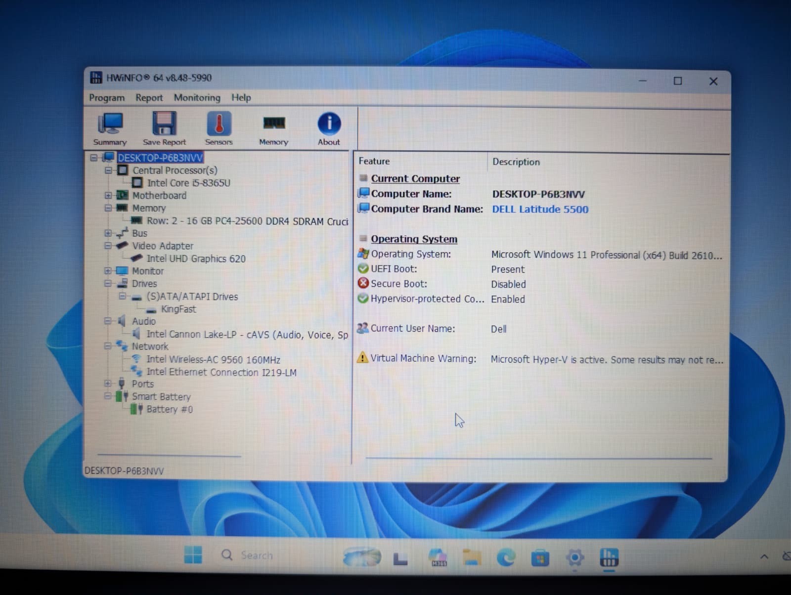This screenshot has height=595, width=791.
Task: Click the Current Computer section heading
Action: pos(415,178)
